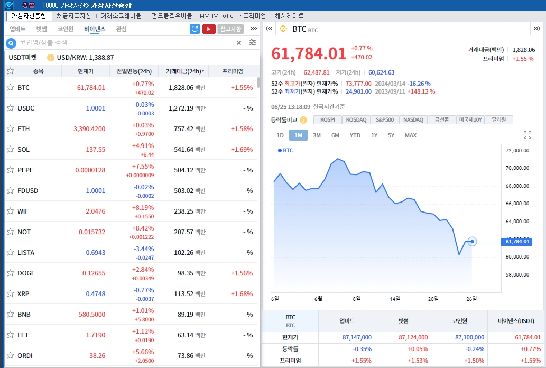Click the chart's current price marker dot
The height and width of the screenshot is (368, 546).
[x=472, y=242]
